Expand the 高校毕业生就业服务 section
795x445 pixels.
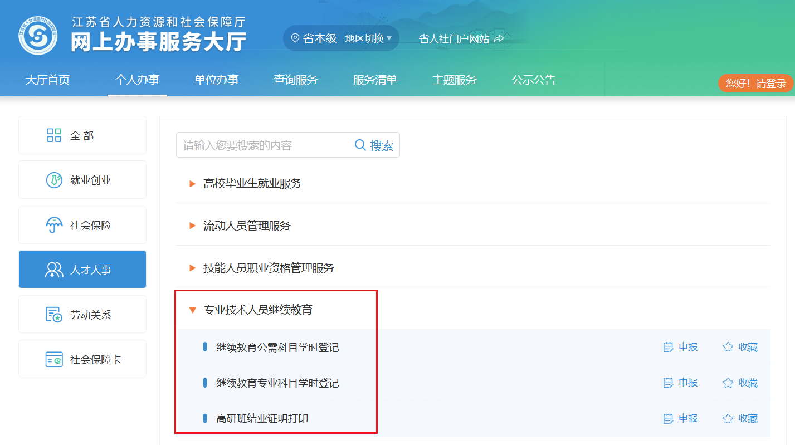(192, 183)
